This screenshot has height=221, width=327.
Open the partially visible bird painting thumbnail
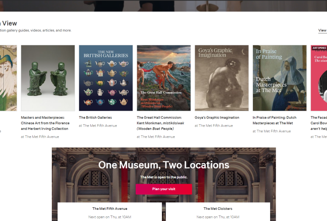tap(8, 78)
